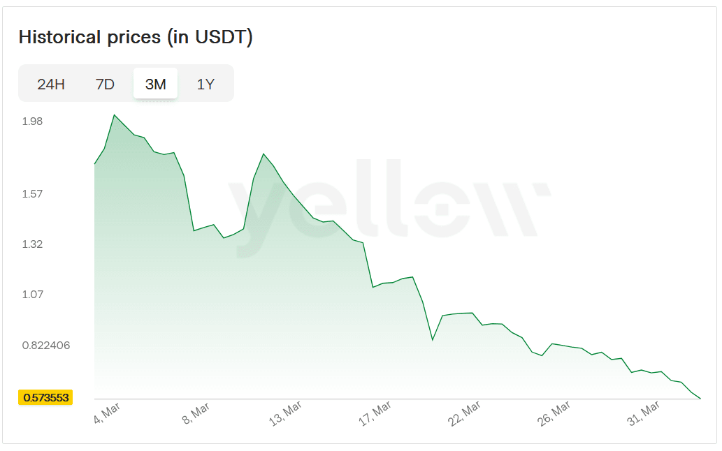Click the 26, Mar date label
The image size is (722, 451).
coord(555,413)
